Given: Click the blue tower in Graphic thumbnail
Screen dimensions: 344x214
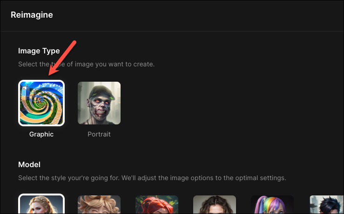Looking at the screenshot, I should click(26, 92).
